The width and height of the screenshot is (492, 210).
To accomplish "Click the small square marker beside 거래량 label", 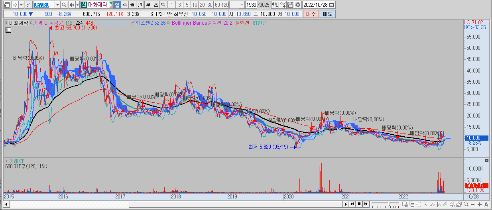I will [x=6, y=161].
